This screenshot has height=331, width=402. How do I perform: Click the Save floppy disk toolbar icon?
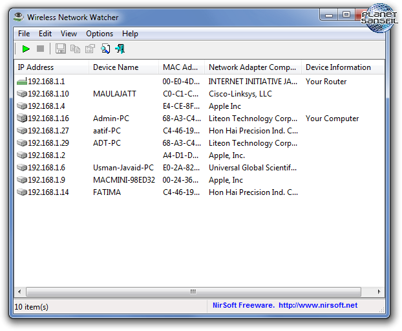[x=61, y=49]
